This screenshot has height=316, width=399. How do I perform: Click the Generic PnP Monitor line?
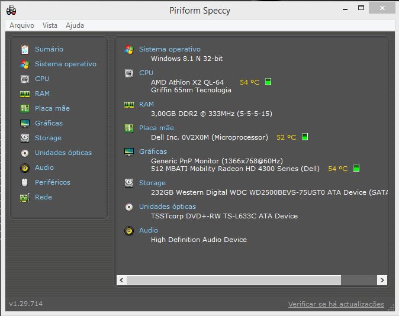(217, 161)
